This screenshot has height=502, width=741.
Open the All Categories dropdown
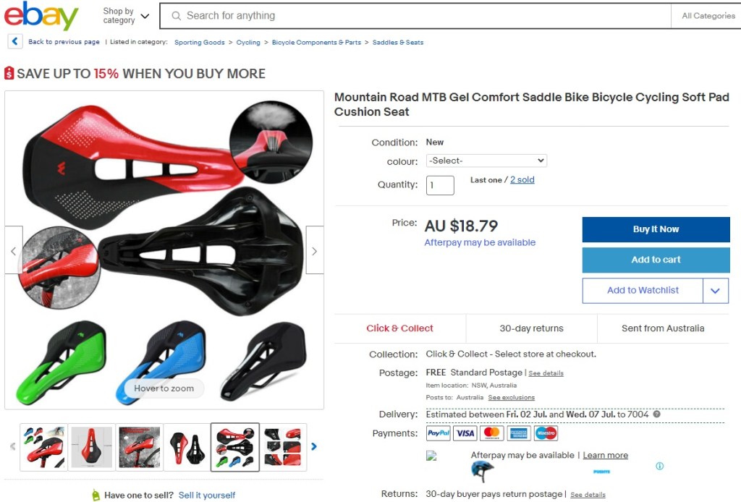[x=708, y=16]
